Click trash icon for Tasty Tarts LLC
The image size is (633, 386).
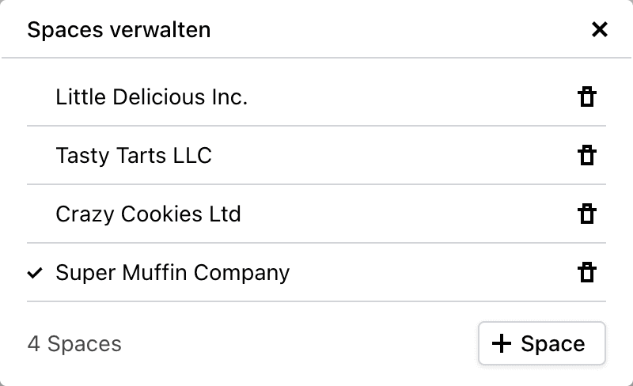[x=586, y=156]
